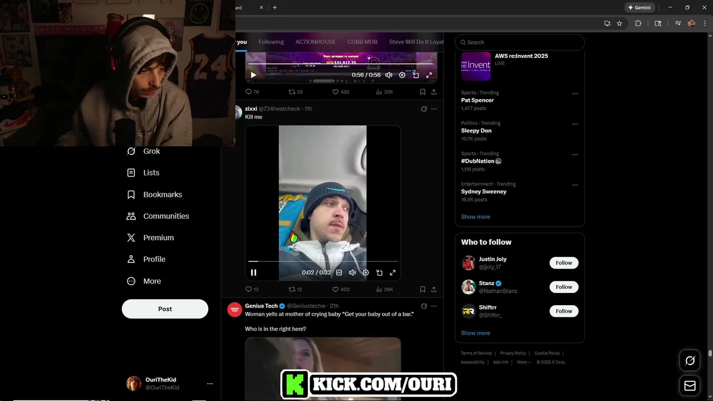Open Bookmarks in the sidebar
Screen dimensions: 713x401
[x=154, y=194]
